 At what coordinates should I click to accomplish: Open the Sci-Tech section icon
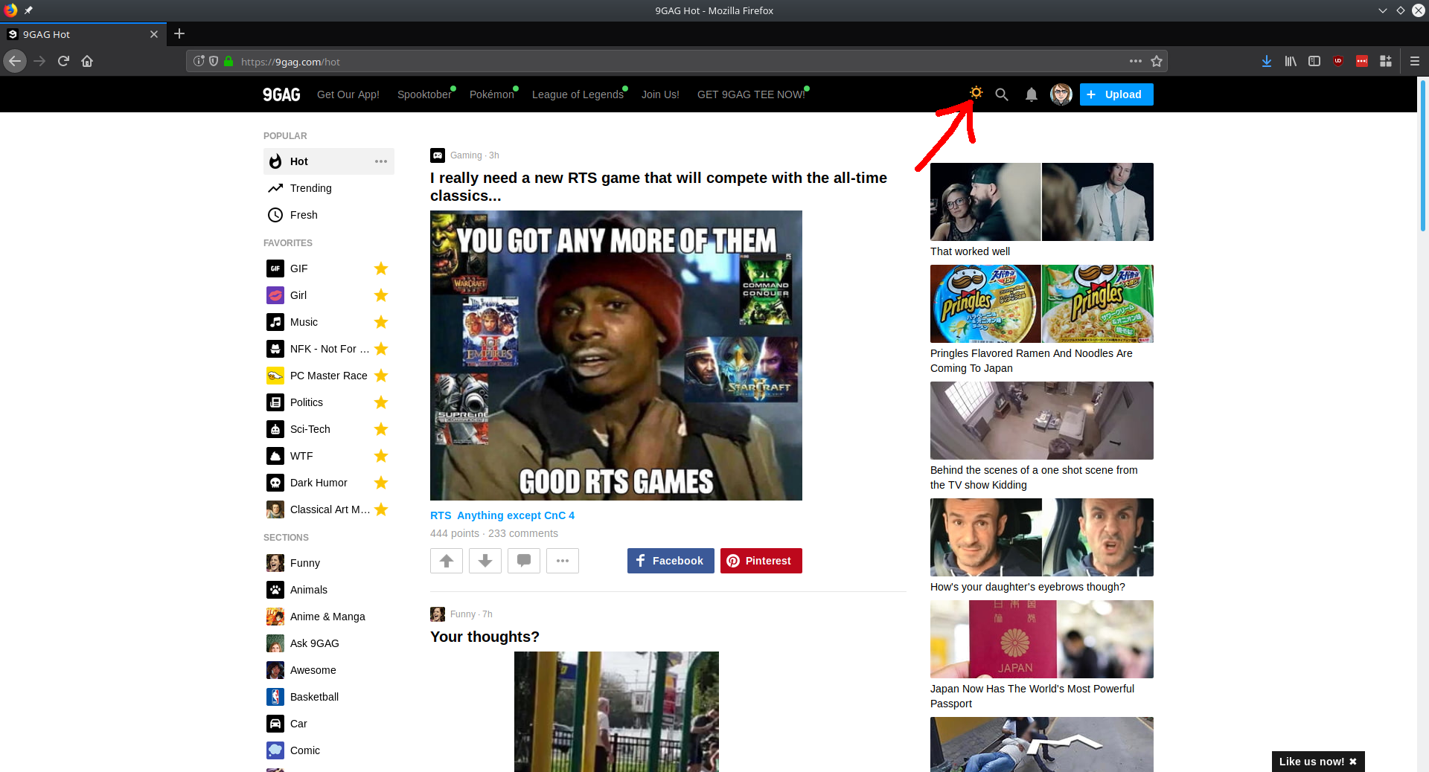pos(275,429)
